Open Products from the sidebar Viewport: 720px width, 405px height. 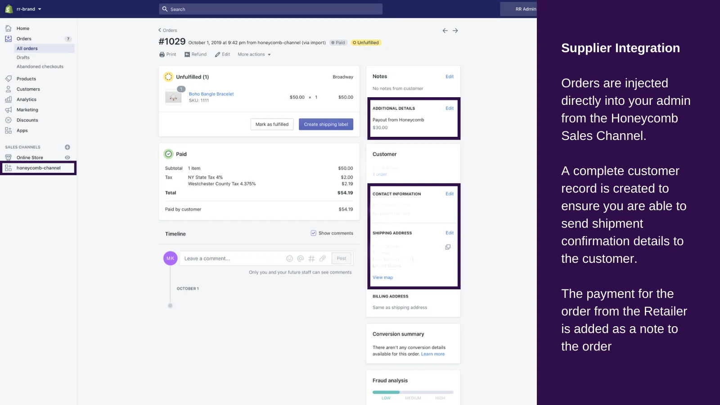27,78
